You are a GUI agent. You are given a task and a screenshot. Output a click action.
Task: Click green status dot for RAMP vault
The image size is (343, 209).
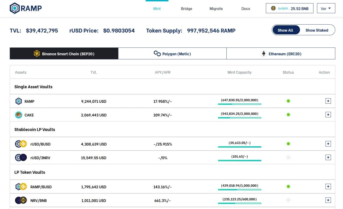click(288, 101)
